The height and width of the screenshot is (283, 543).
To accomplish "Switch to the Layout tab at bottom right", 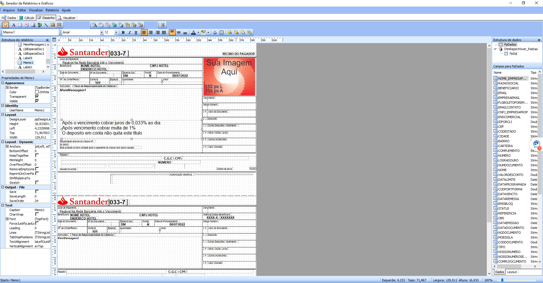I will 512,272.
